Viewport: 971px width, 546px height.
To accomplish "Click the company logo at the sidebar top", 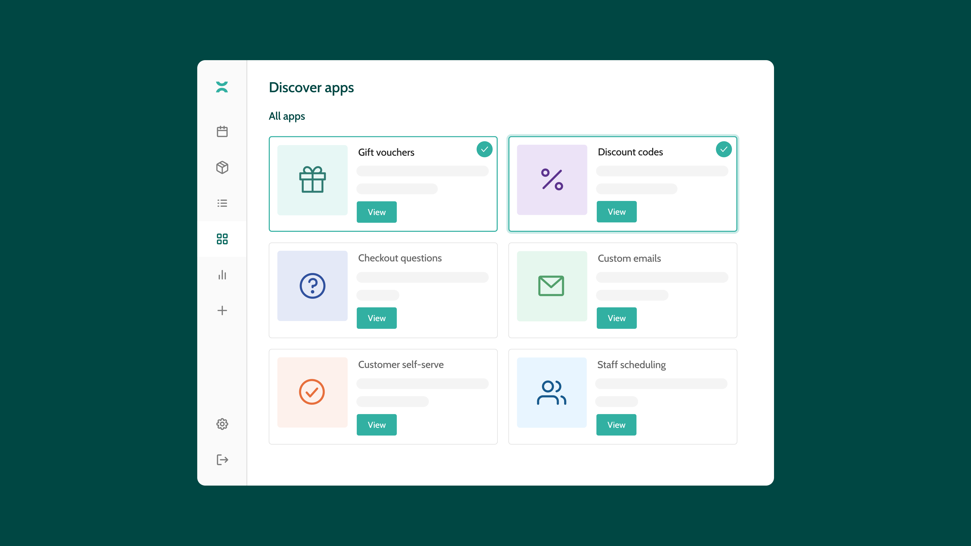I will point(223,87).
